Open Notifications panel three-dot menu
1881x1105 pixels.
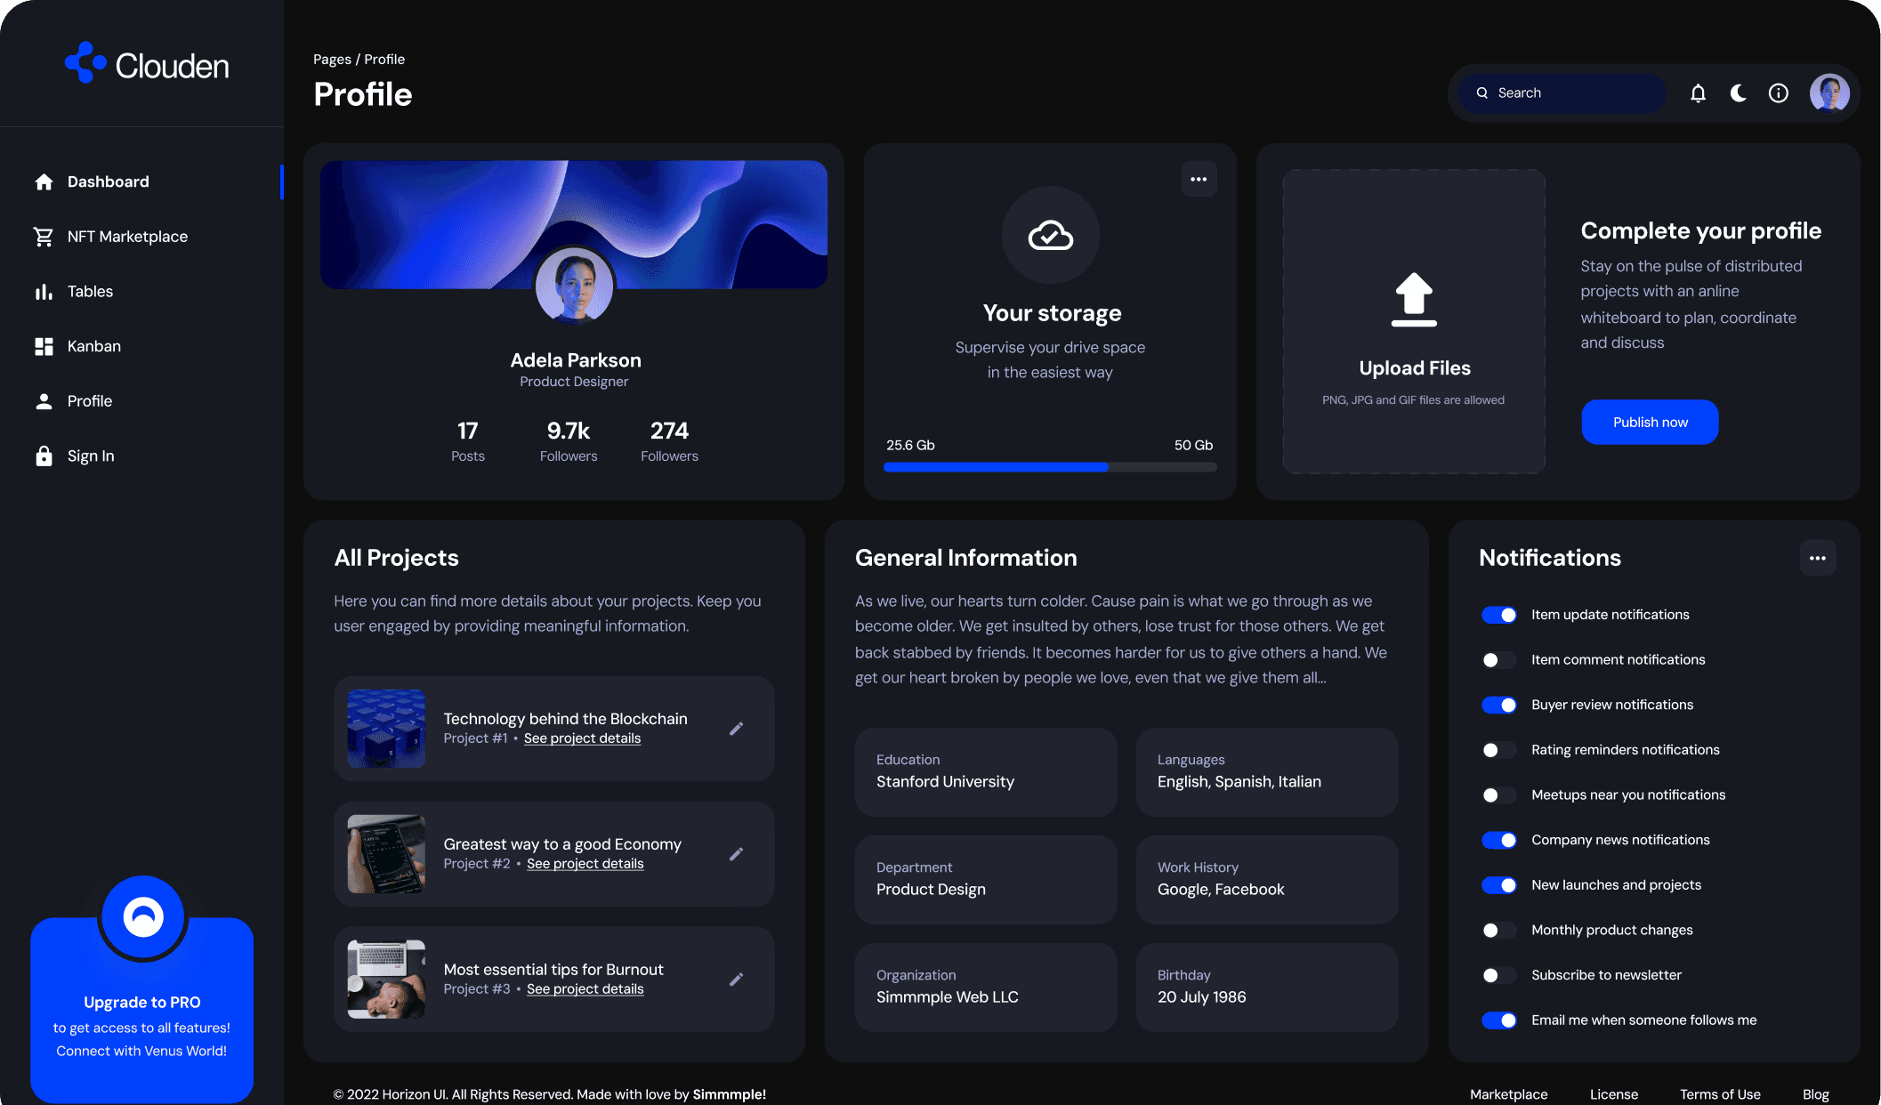[1817, 559]
